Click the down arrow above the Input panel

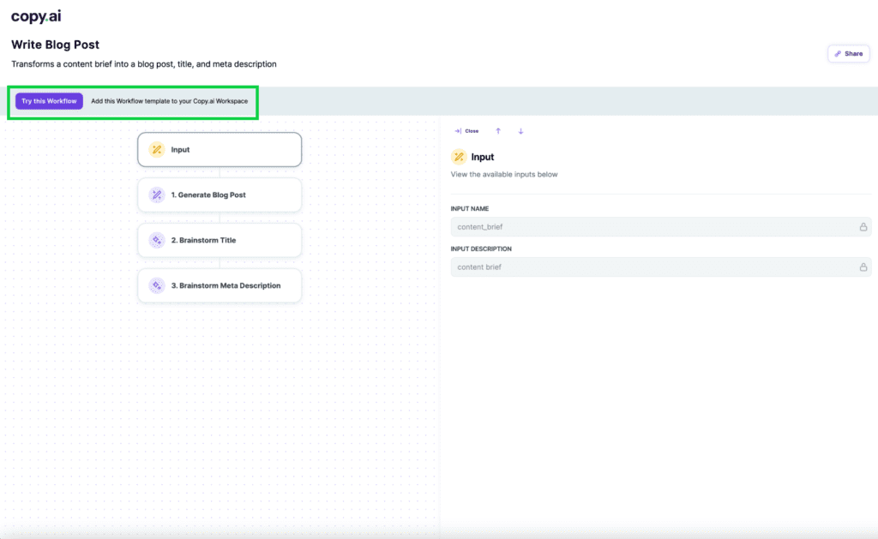click(x=520, y=130)
